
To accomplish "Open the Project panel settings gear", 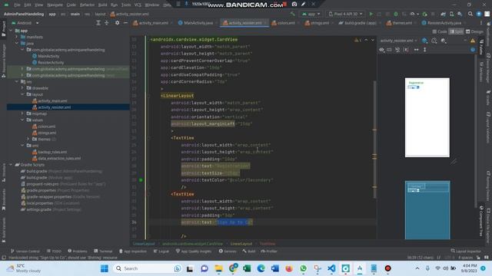I will tap(117, 23).
